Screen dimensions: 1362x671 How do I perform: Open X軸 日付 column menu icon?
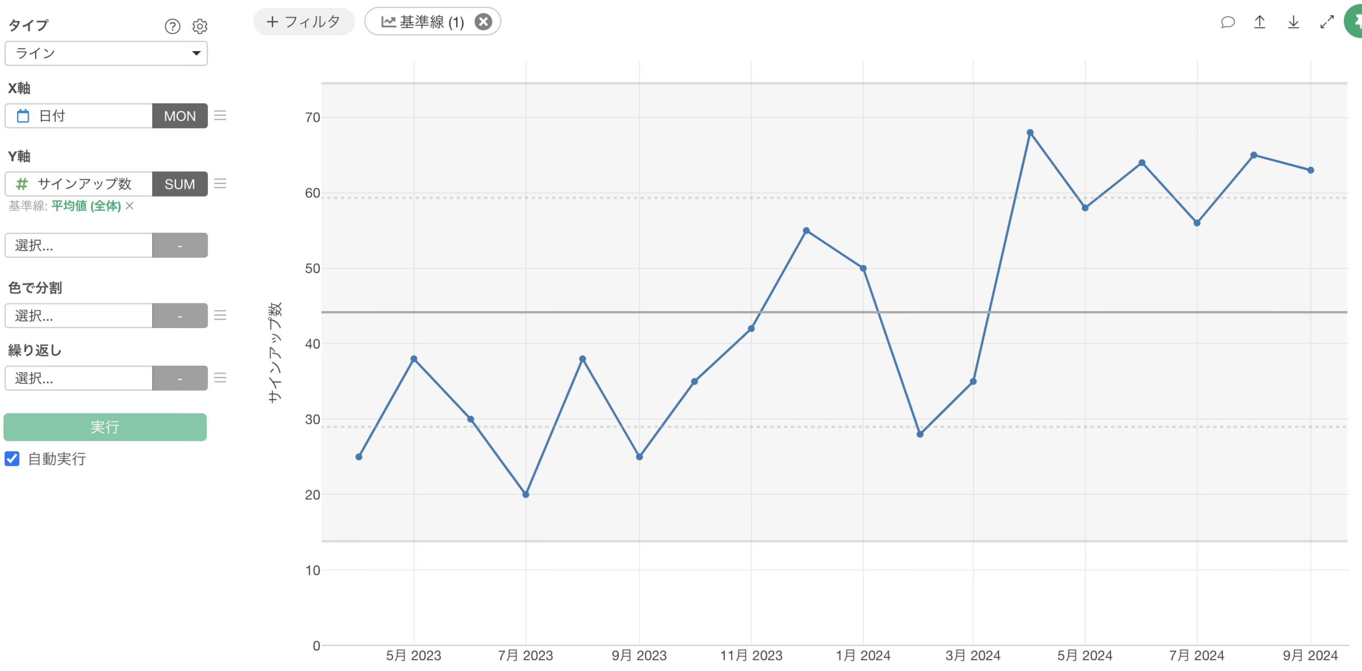click(x=220, y=115)
